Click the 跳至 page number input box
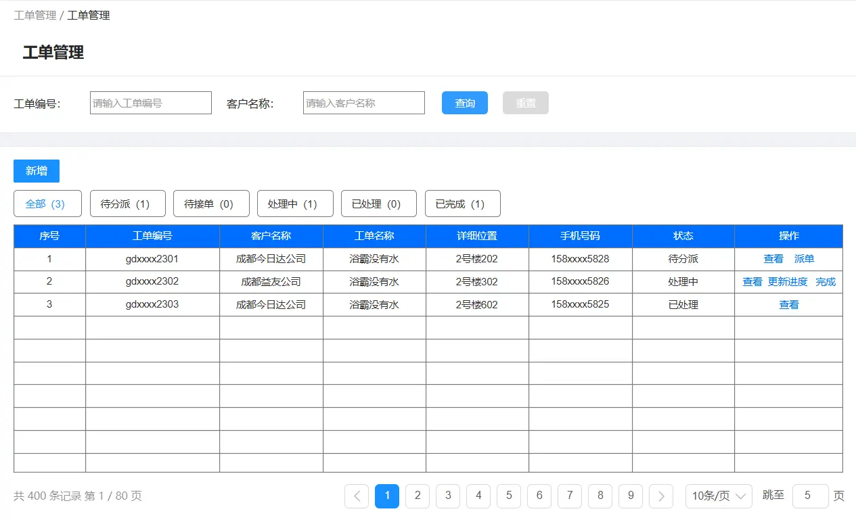Image resolution: width=856 pixels, height=524 pixels. [x=810, y=496]
